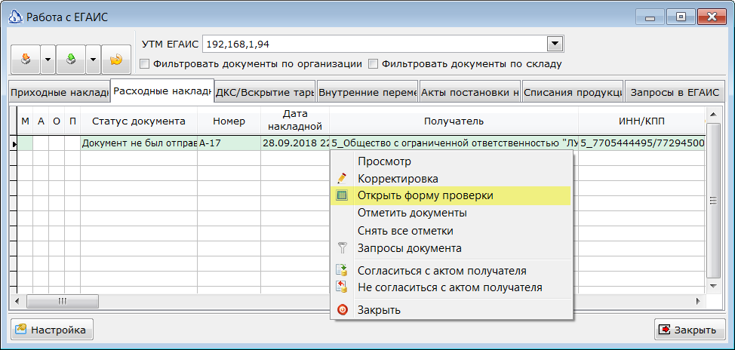Open the Акты постановки tab
This screenshot has width=735, height=350.
(x=470, y=93)
